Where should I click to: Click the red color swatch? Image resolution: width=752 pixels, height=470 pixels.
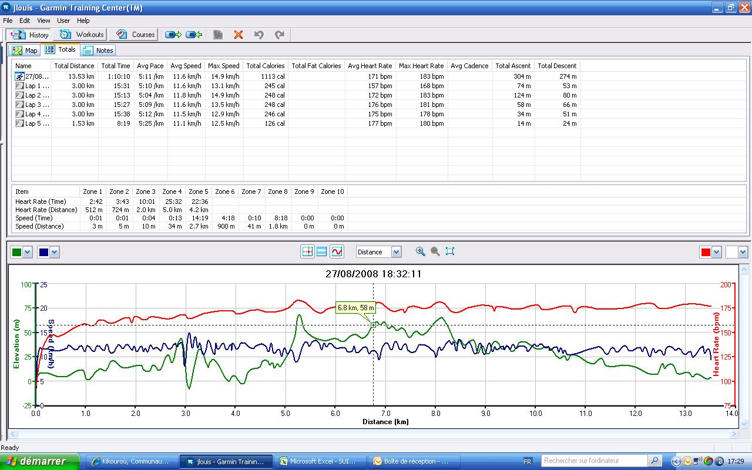[x=706, y=252]
